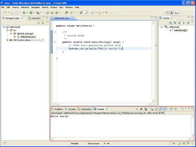Open Package Explorer view menu arrow
This screenshot has width=196, height=147.
click(47, 22)
